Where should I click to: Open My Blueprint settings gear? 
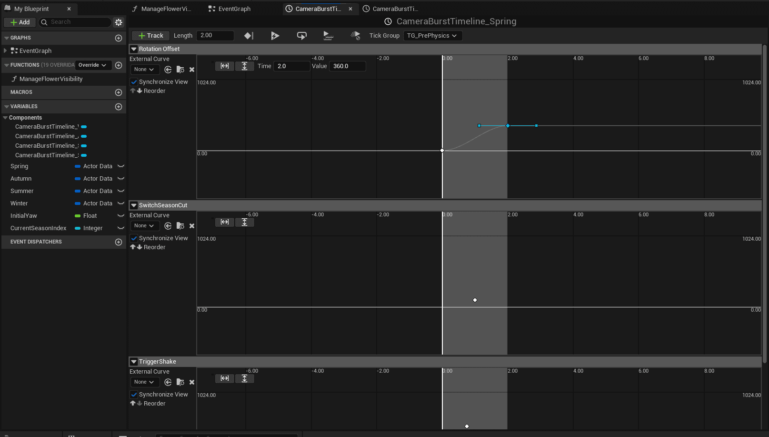[x=119, y=22]
